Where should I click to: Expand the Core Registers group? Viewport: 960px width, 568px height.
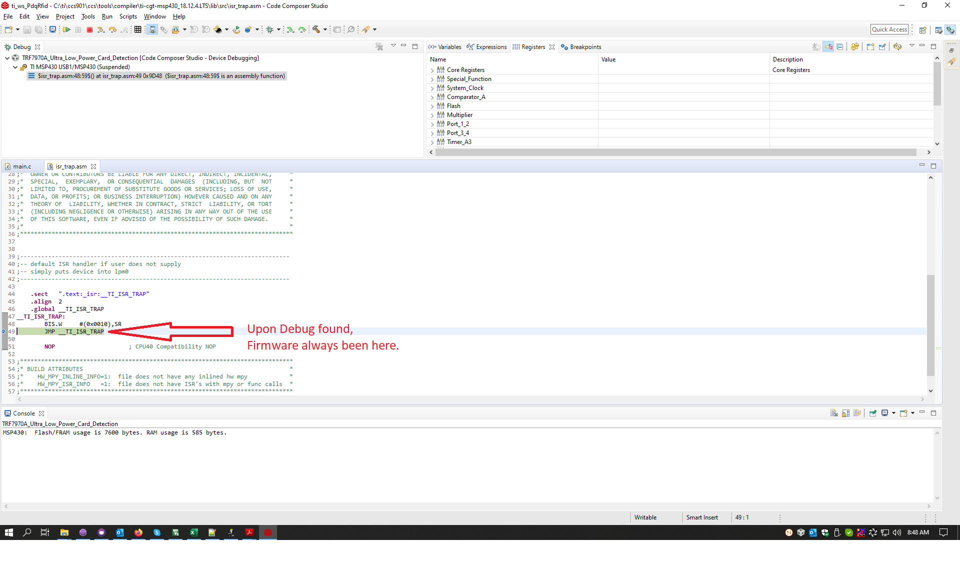click(x=432, y=70)
